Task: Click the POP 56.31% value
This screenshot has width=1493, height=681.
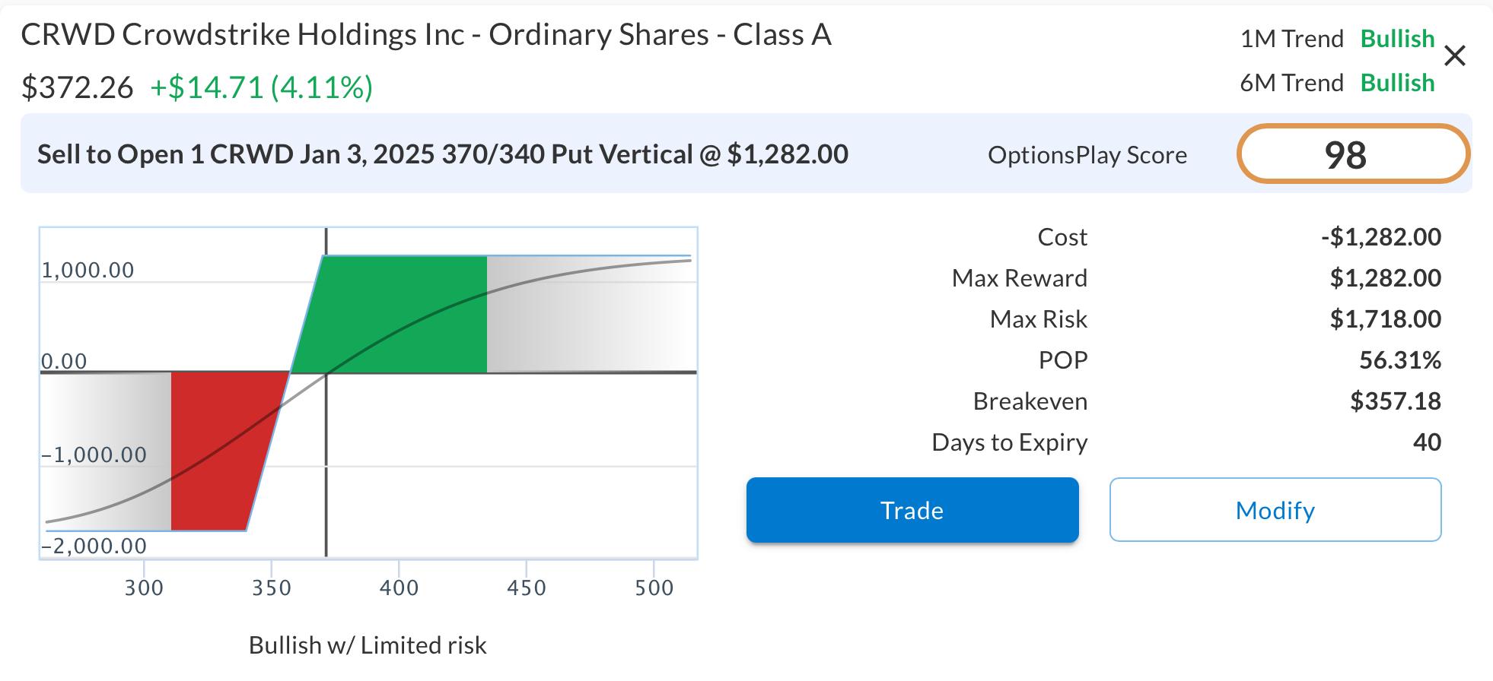Action: 1399,360
